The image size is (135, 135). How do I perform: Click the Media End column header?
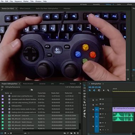tap(68, 93)
